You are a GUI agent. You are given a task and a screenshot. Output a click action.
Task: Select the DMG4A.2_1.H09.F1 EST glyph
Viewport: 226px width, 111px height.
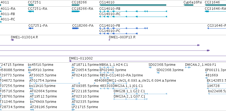pos(188,67)
